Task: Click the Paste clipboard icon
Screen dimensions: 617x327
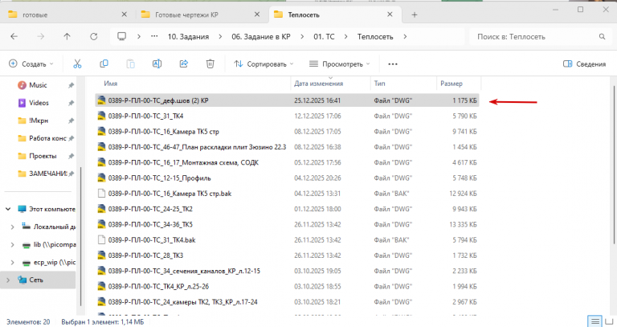Action: click(130, 63)
